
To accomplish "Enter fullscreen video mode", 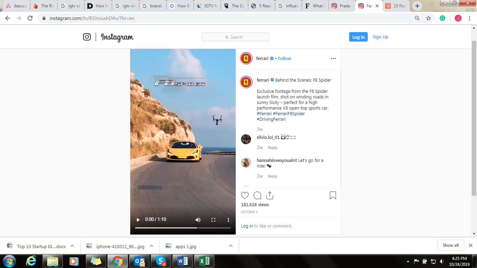I will [213, 219].
